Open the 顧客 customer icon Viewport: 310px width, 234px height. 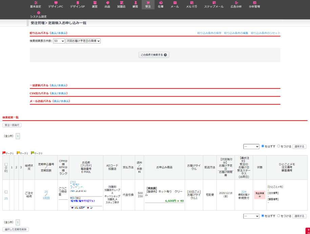(x=136, y=3)
